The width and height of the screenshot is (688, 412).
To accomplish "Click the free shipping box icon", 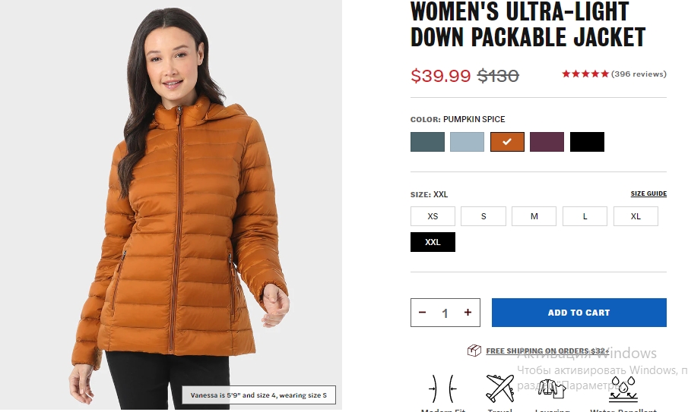I will tap(474, 351).
